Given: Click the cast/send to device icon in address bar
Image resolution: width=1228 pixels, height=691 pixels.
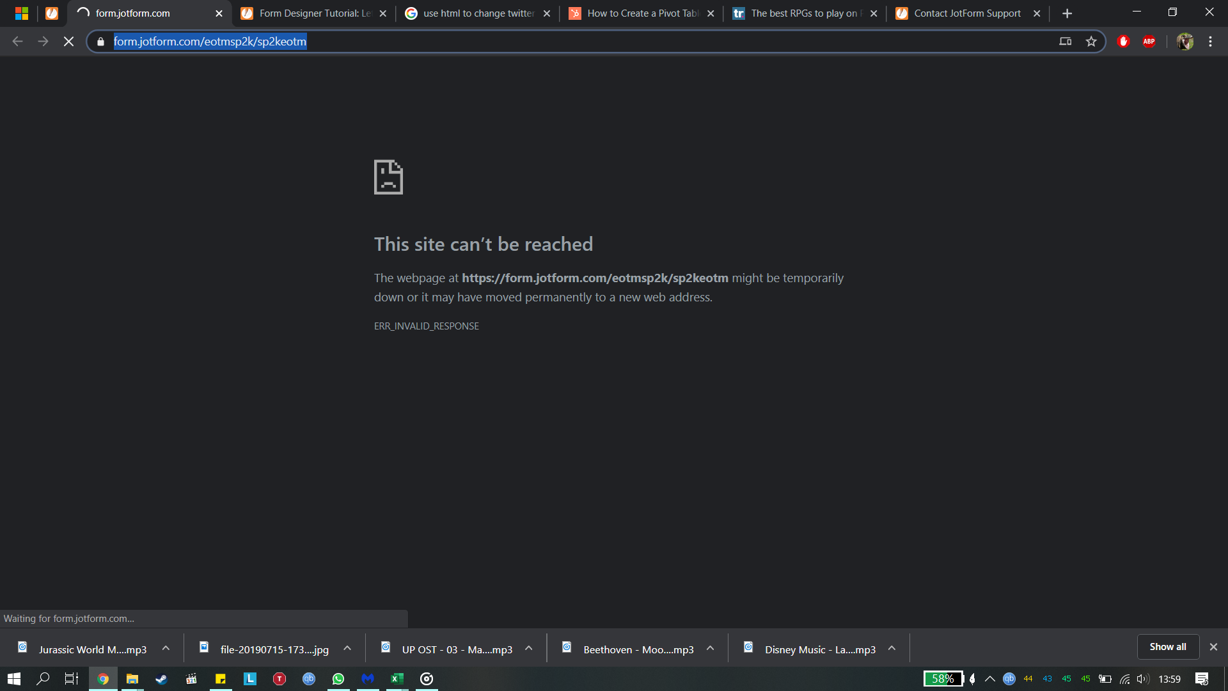Looking at the screenshot, I should pyautogui.click(x=1066, y=42).
